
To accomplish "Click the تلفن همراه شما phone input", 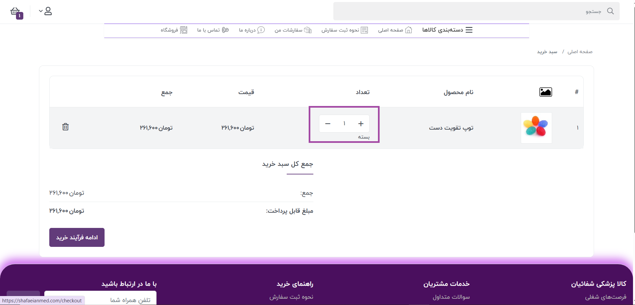I will pyautogui.click(x=100, y=298).
